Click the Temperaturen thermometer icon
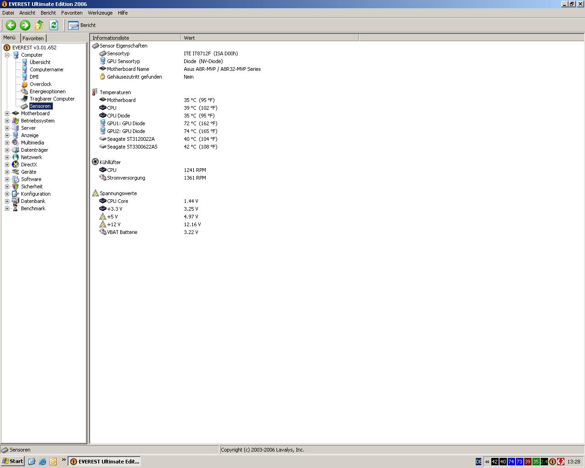Image resolution: width=585 pixels, height=468 pixels. click(95, 92)
